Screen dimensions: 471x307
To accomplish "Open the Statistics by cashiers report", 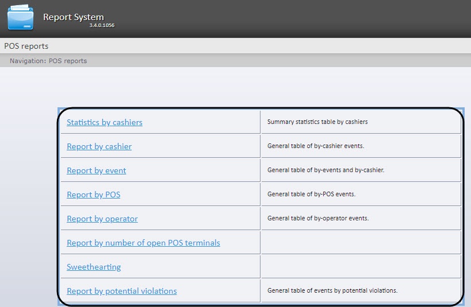I will tap(104, 122).
